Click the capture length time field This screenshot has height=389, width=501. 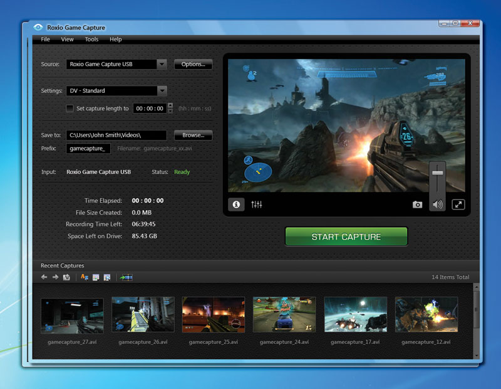(x=150, y=108)
